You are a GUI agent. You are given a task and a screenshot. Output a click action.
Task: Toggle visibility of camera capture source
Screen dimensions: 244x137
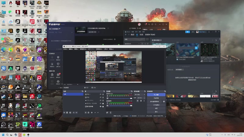(x=101, y=104)
